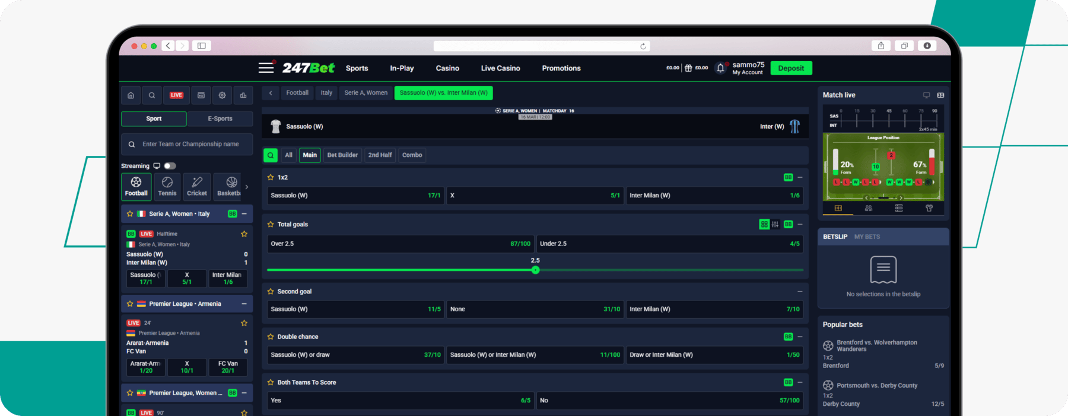This screenshot has height=416, width=1068.
Task: Open head-to-head players icon in Match live
Action: (x=869, y=208)
